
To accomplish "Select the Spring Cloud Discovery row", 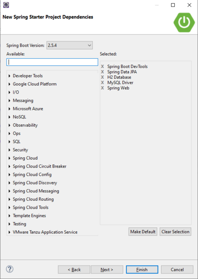I will click(x=35, y=183).
